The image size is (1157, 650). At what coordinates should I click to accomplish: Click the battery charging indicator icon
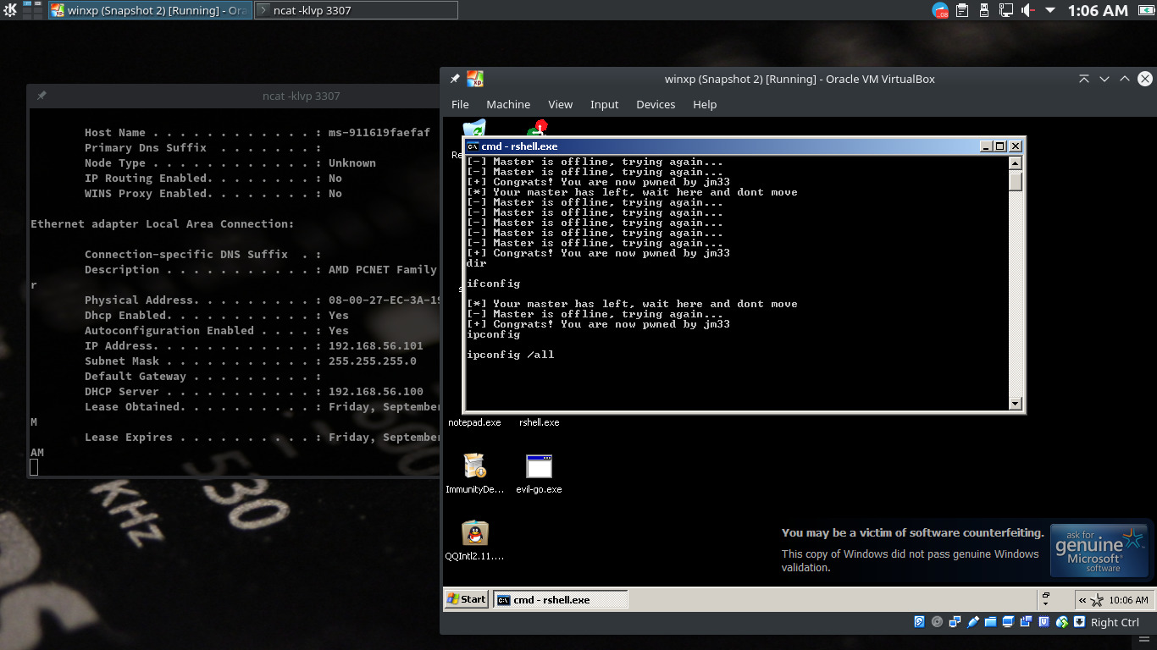pos(1144,10)
